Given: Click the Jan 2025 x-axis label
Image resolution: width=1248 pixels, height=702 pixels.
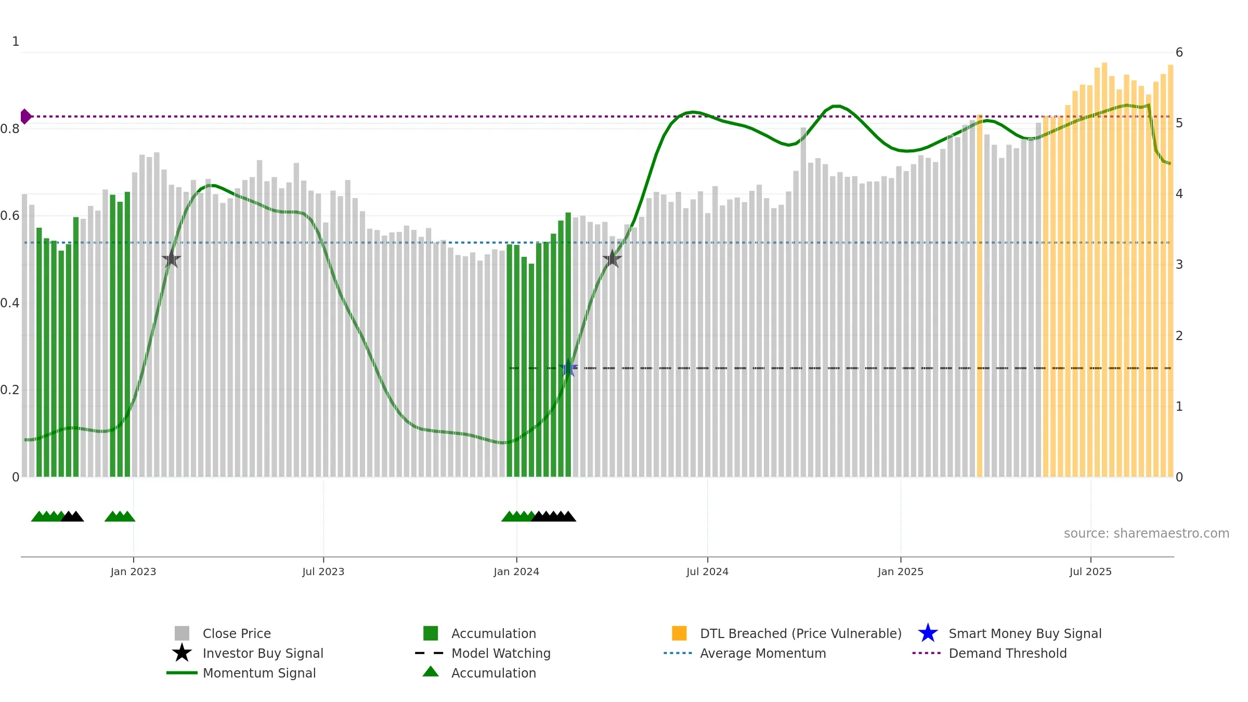Looking at the screenshot, I should tap(901, 571).
